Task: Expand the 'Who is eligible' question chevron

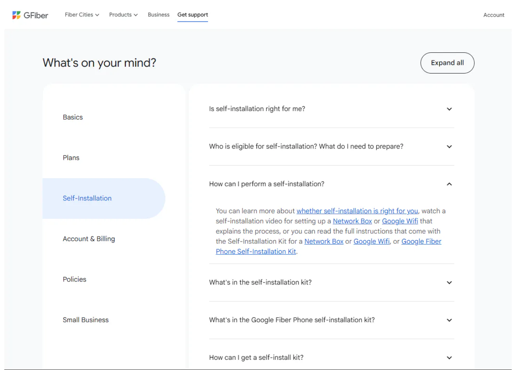Action: (x=449, y=147)
